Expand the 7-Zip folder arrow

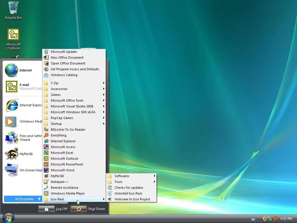[104, 83]
